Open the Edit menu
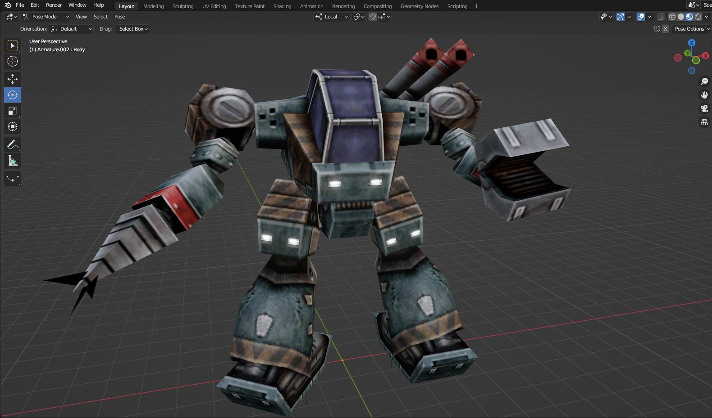The height and width of the screenshot is (418, 712). [35, 5]
